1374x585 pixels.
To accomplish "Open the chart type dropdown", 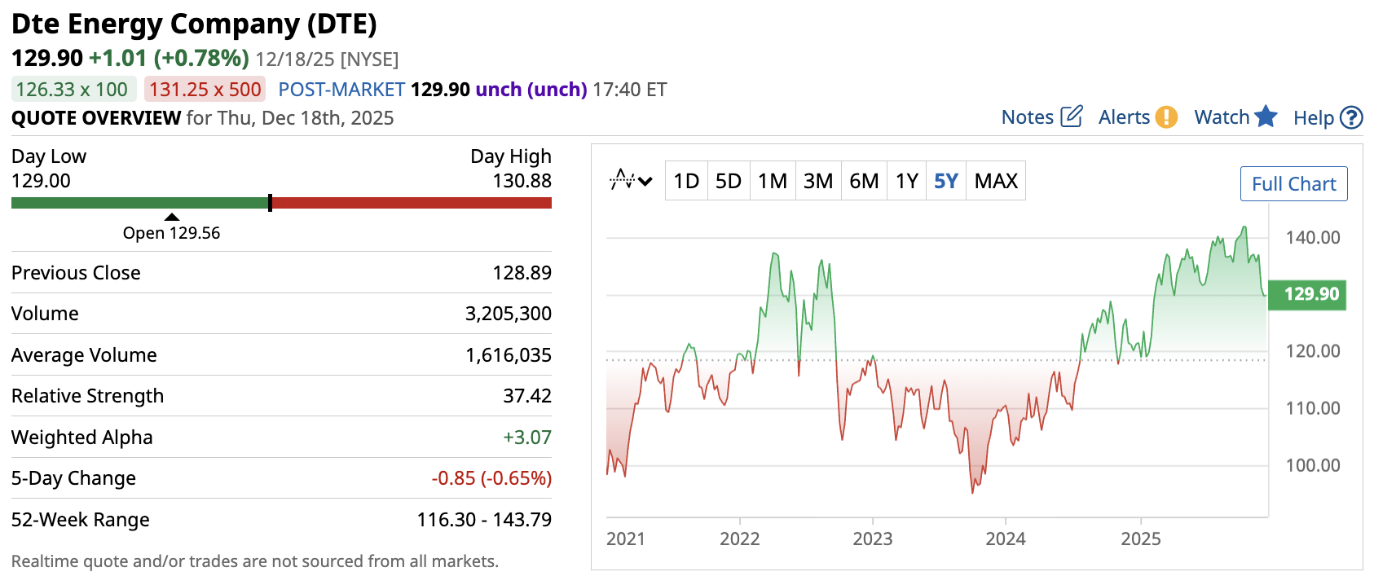I will [632, 180].
